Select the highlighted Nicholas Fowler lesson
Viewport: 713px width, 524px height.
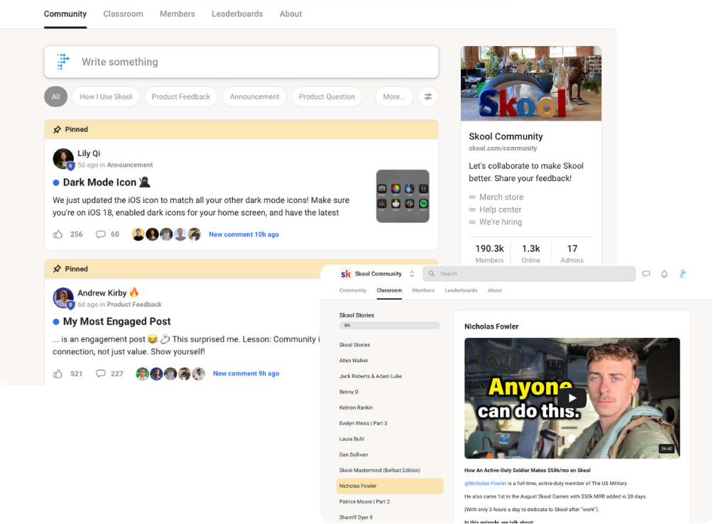[390, 486]
